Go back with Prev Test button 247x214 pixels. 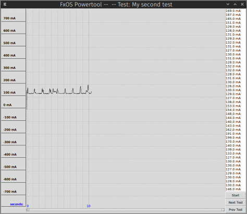[236, 210]
